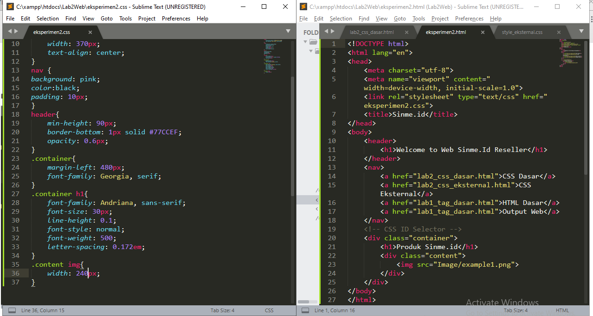Open the panel switcher icon in CSS window status bar
The image size is (593, 316).
[12, 310]
